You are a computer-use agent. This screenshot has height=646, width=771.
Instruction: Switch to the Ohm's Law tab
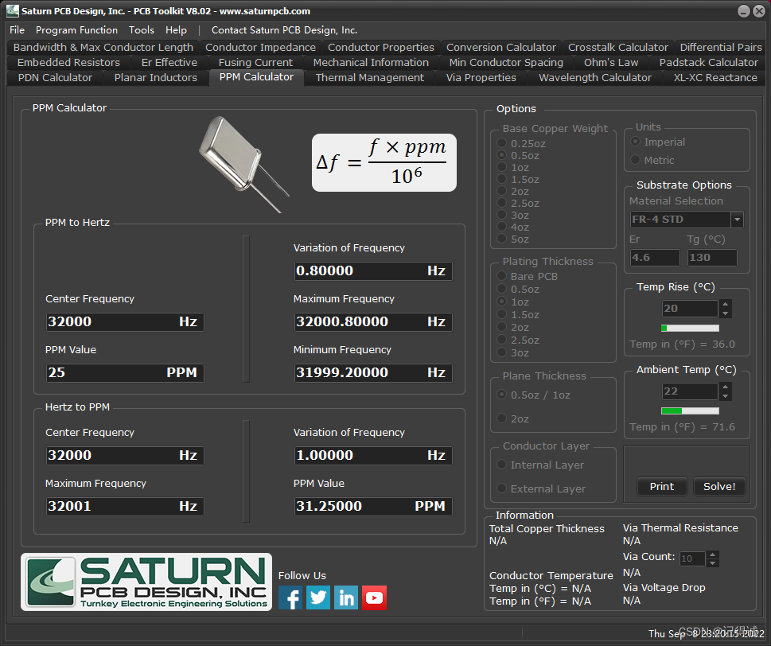click(611, 62)
